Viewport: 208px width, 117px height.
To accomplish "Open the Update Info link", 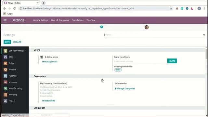I will click(x=48, y=101).
